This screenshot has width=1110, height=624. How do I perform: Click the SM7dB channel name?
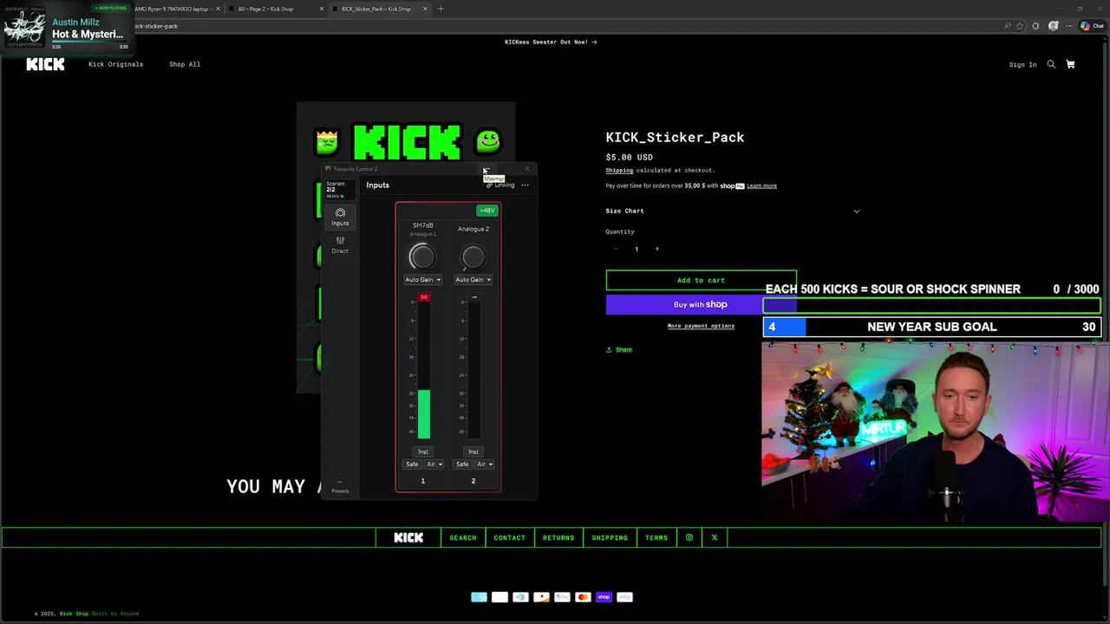coord(423,225)
